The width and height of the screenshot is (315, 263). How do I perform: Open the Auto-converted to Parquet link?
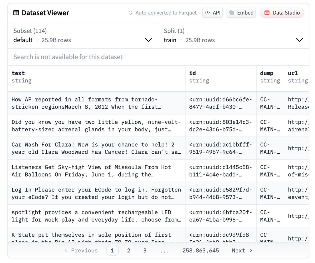[x=166, y=13]
